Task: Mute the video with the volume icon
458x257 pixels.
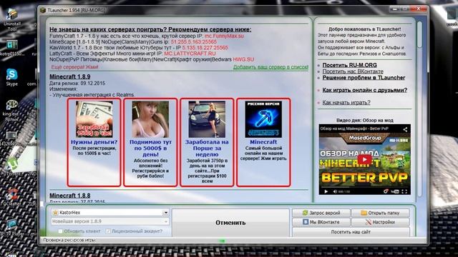Action: point(335,191)
